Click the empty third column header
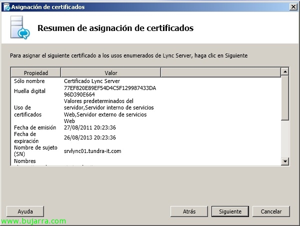 coord(220,72)
